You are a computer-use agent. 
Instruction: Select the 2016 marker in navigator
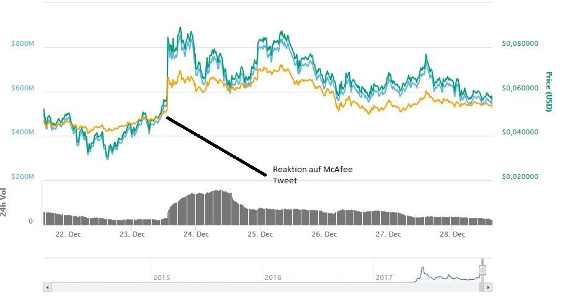tap(272, 277)
